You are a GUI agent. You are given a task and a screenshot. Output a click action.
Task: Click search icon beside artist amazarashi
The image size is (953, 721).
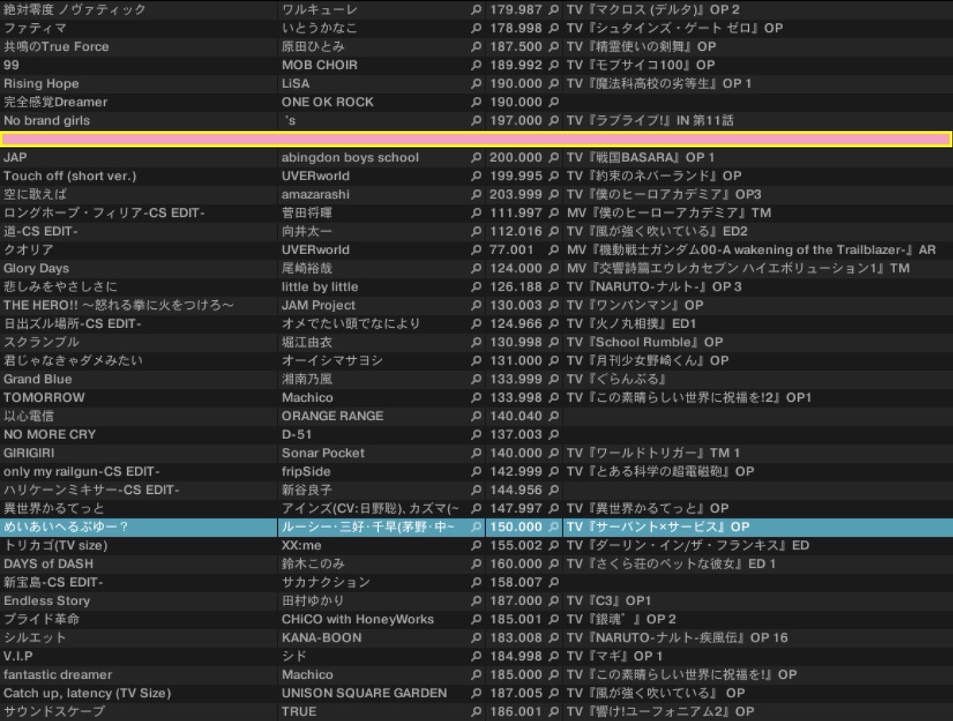pos(476,195)
